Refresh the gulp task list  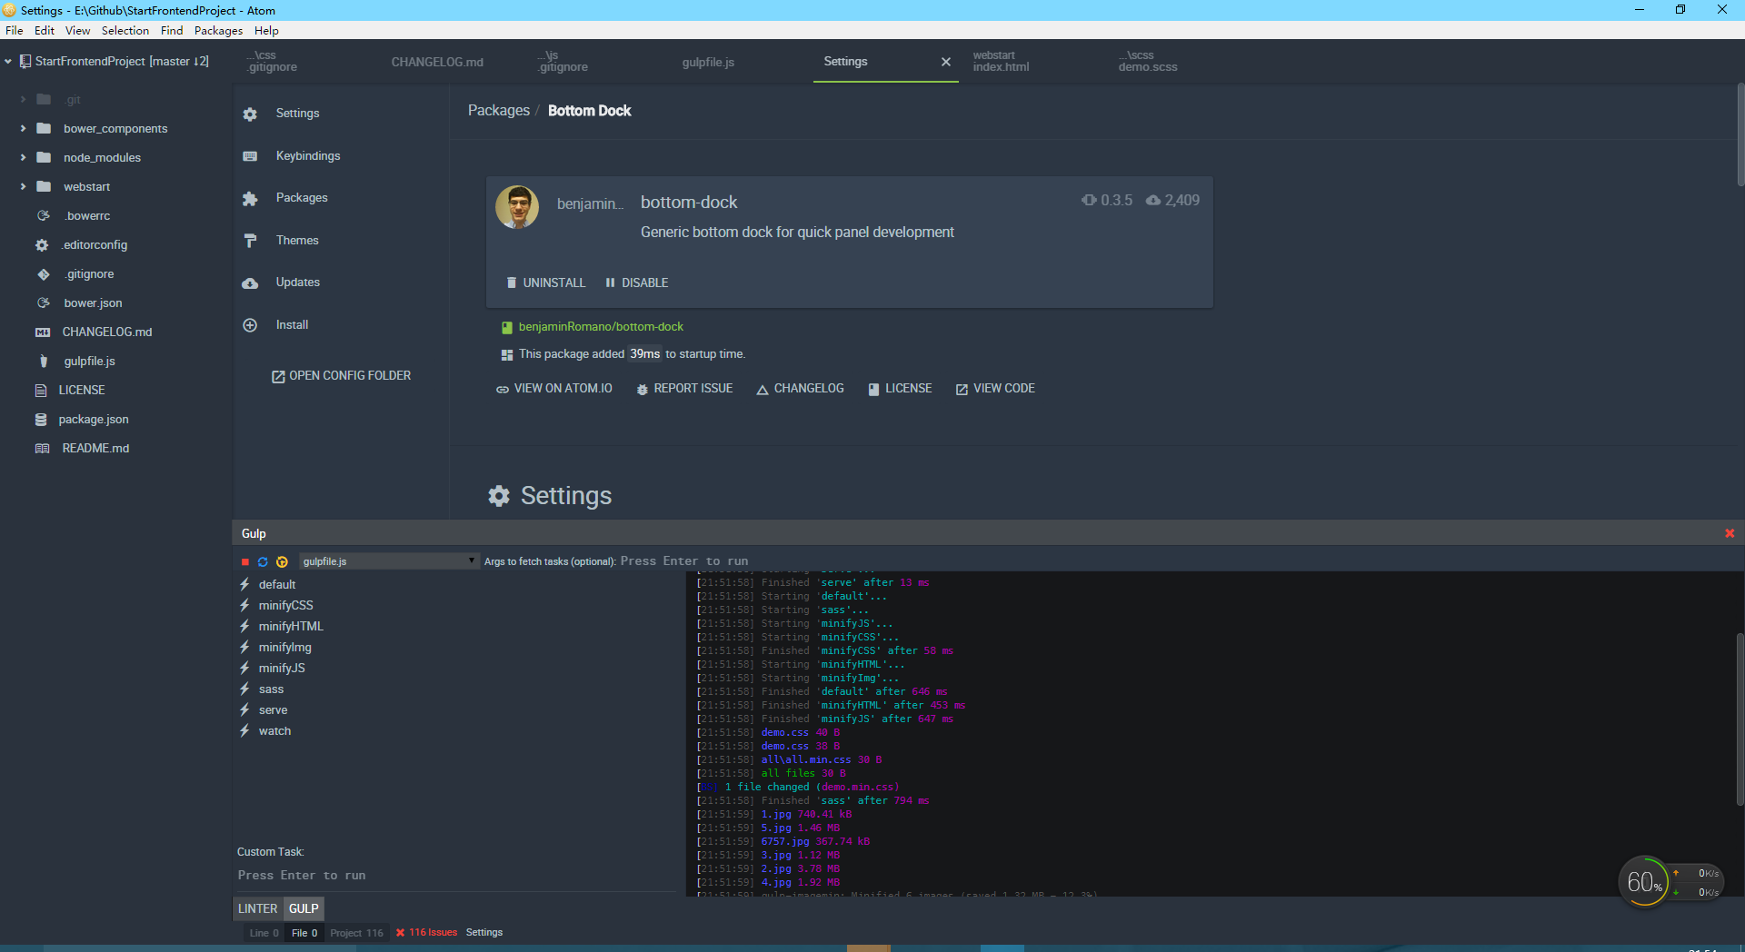[263, 561]
